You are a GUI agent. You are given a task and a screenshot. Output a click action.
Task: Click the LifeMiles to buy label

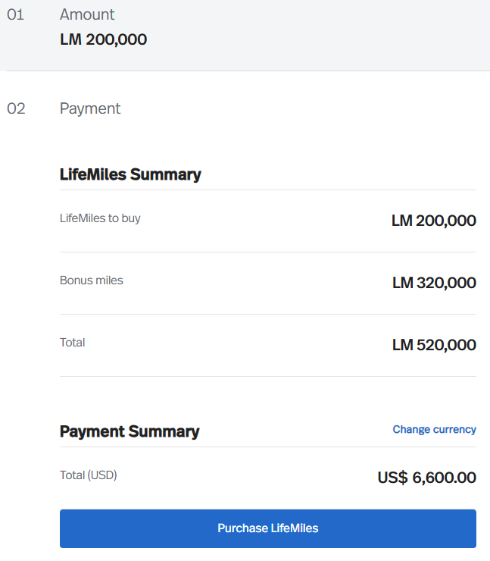tap(100, 218)
